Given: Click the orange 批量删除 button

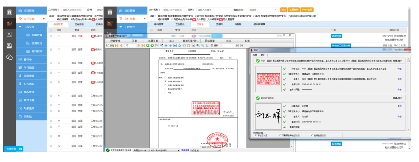Looking at the screenshot, I should point(294,10).
